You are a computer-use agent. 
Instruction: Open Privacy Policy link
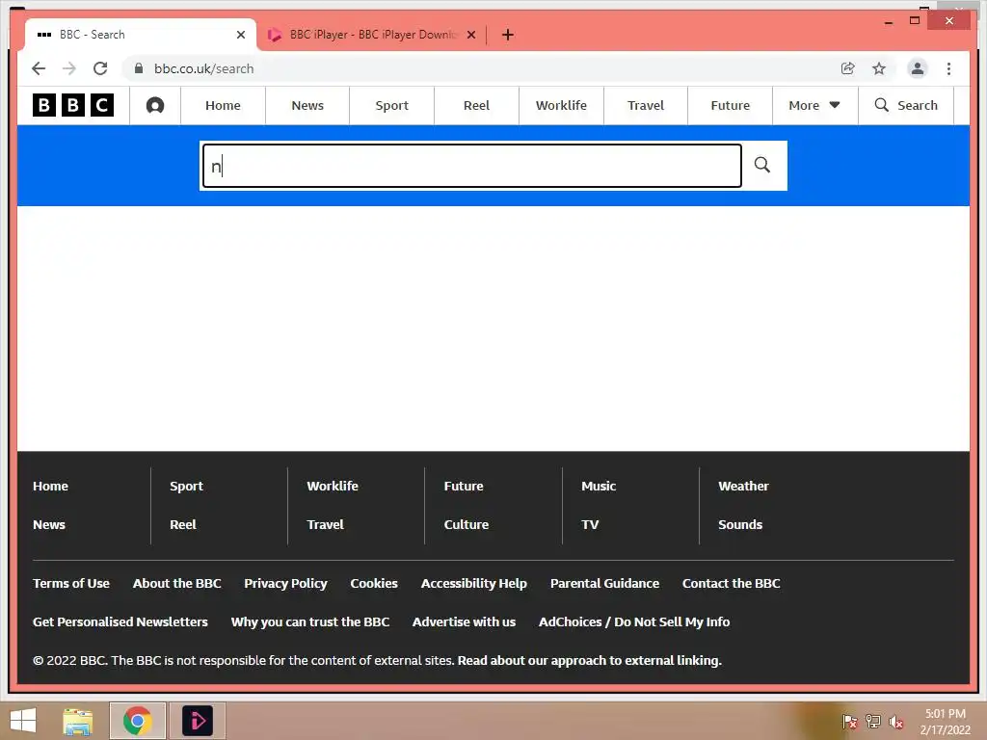[x=285, y=583]
